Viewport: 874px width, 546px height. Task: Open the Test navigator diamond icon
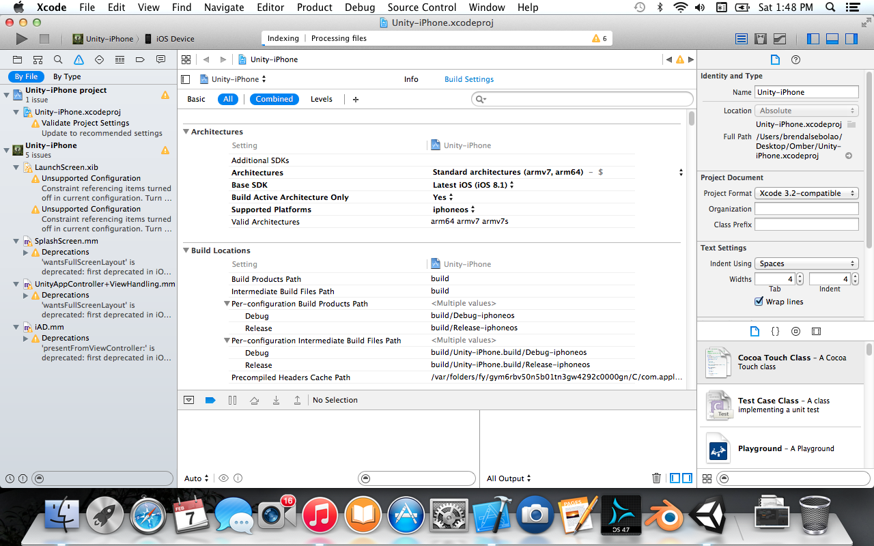99,60
